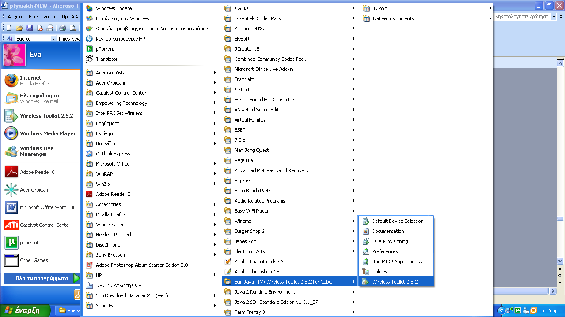Open Αρχείο menu in Word
Screen dimensions: 565x317
click(15, 17)
